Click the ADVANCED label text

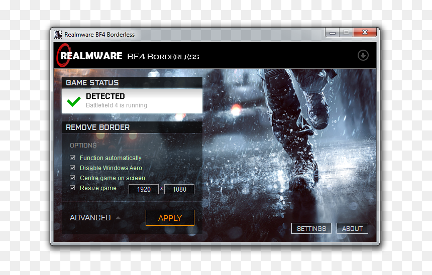click(x=90, y=217)
